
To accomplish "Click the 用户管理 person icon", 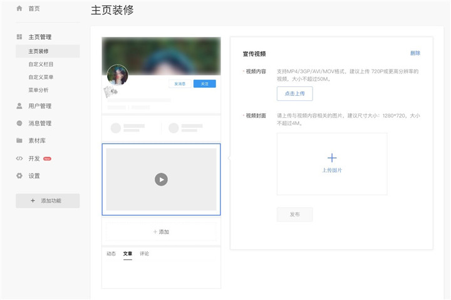I will tap(19, 106).
